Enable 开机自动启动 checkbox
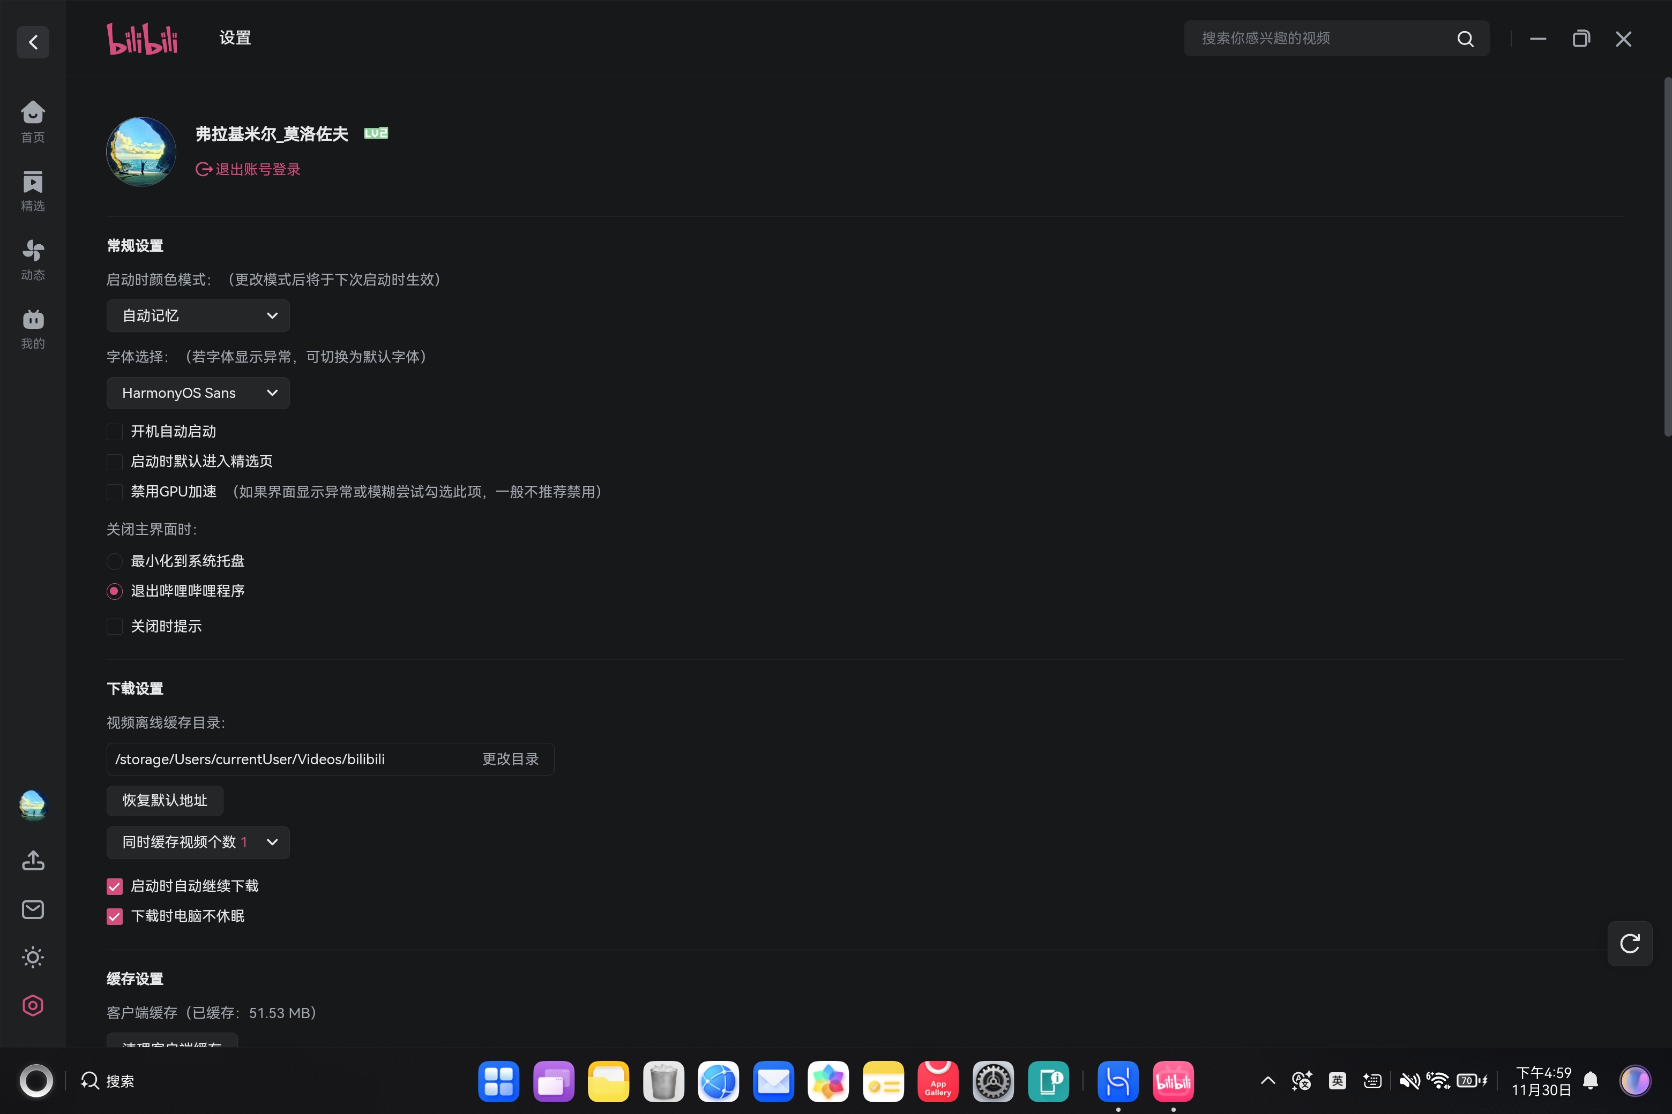Viewport: 1672px width, 1114px height. (x=115, y=432)
